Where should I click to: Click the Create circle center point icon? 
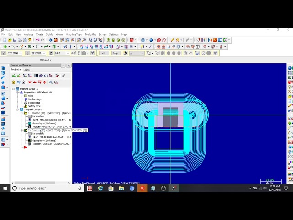[x=22, y=47]
